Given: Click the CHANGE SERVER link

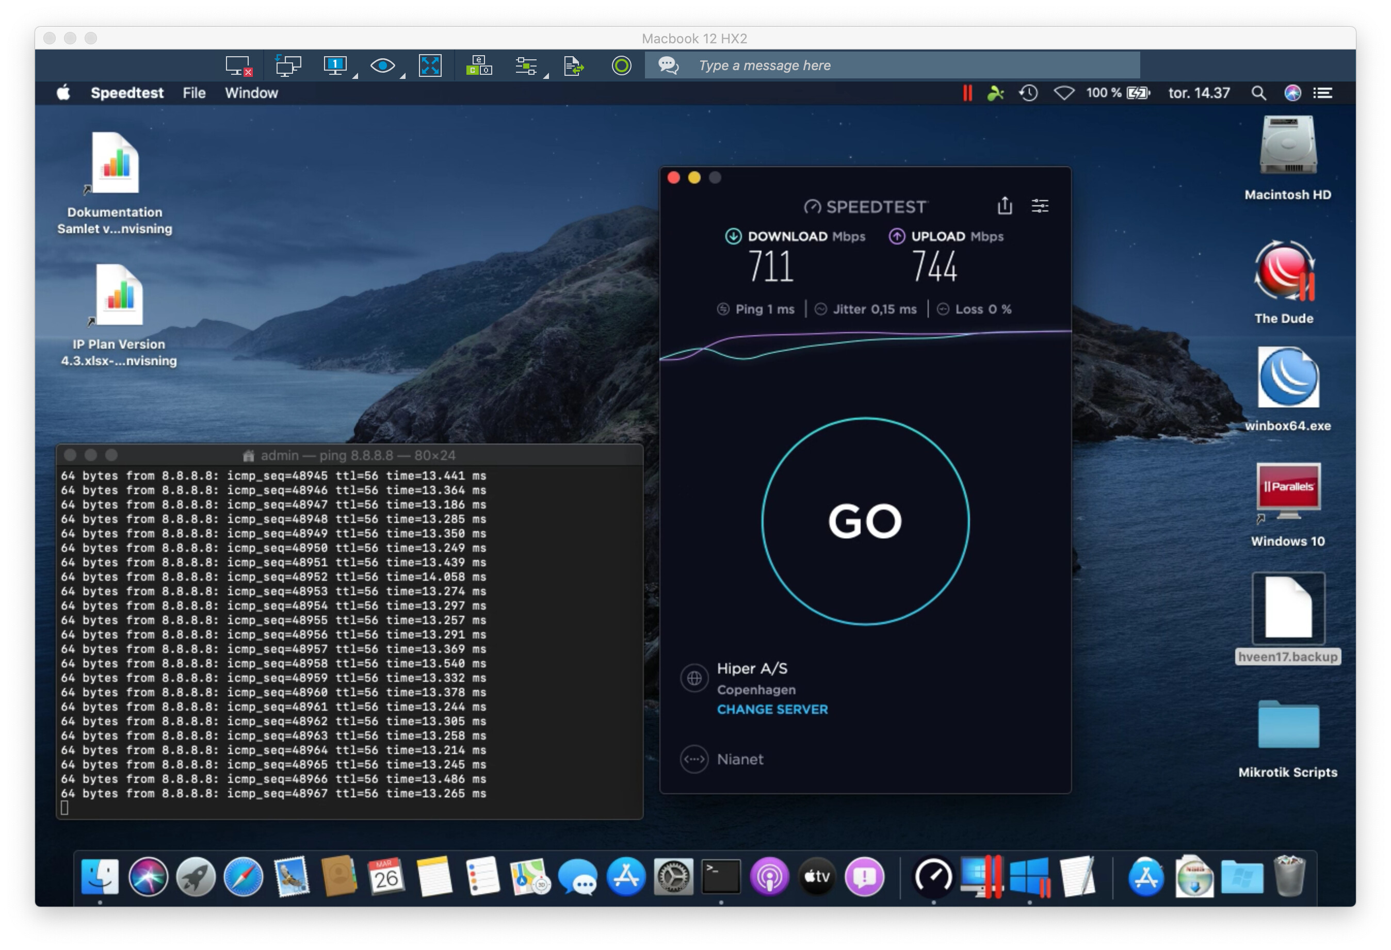Looking at the screenshot, I should pos(772,710).
